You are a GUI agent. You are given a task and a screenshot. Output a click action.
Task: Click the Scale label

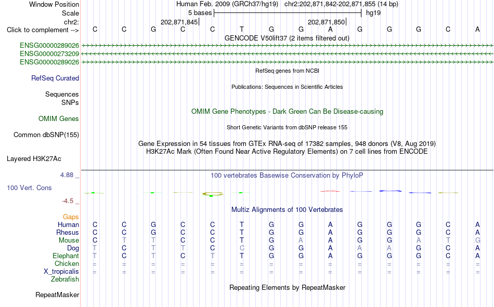70,13
